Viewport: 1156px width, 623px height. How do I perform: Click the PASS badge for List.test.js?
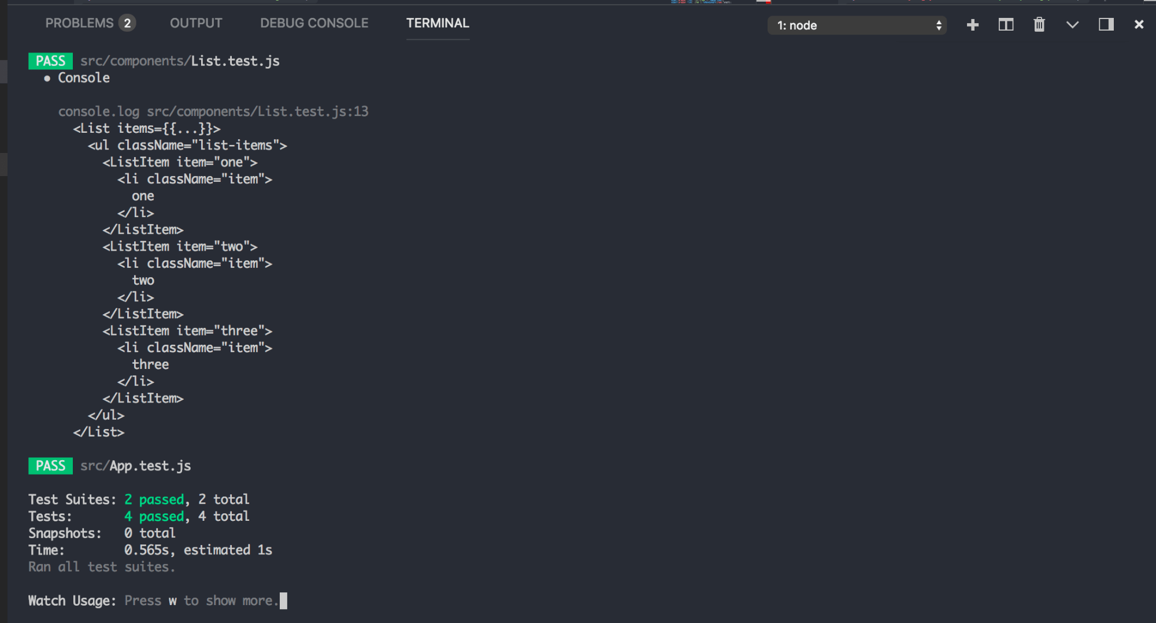[50, 61]
